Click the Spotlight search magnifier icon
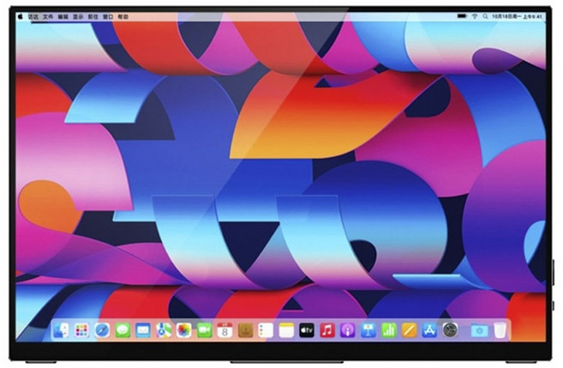This screenshot has height=368, width=563. 486,16
